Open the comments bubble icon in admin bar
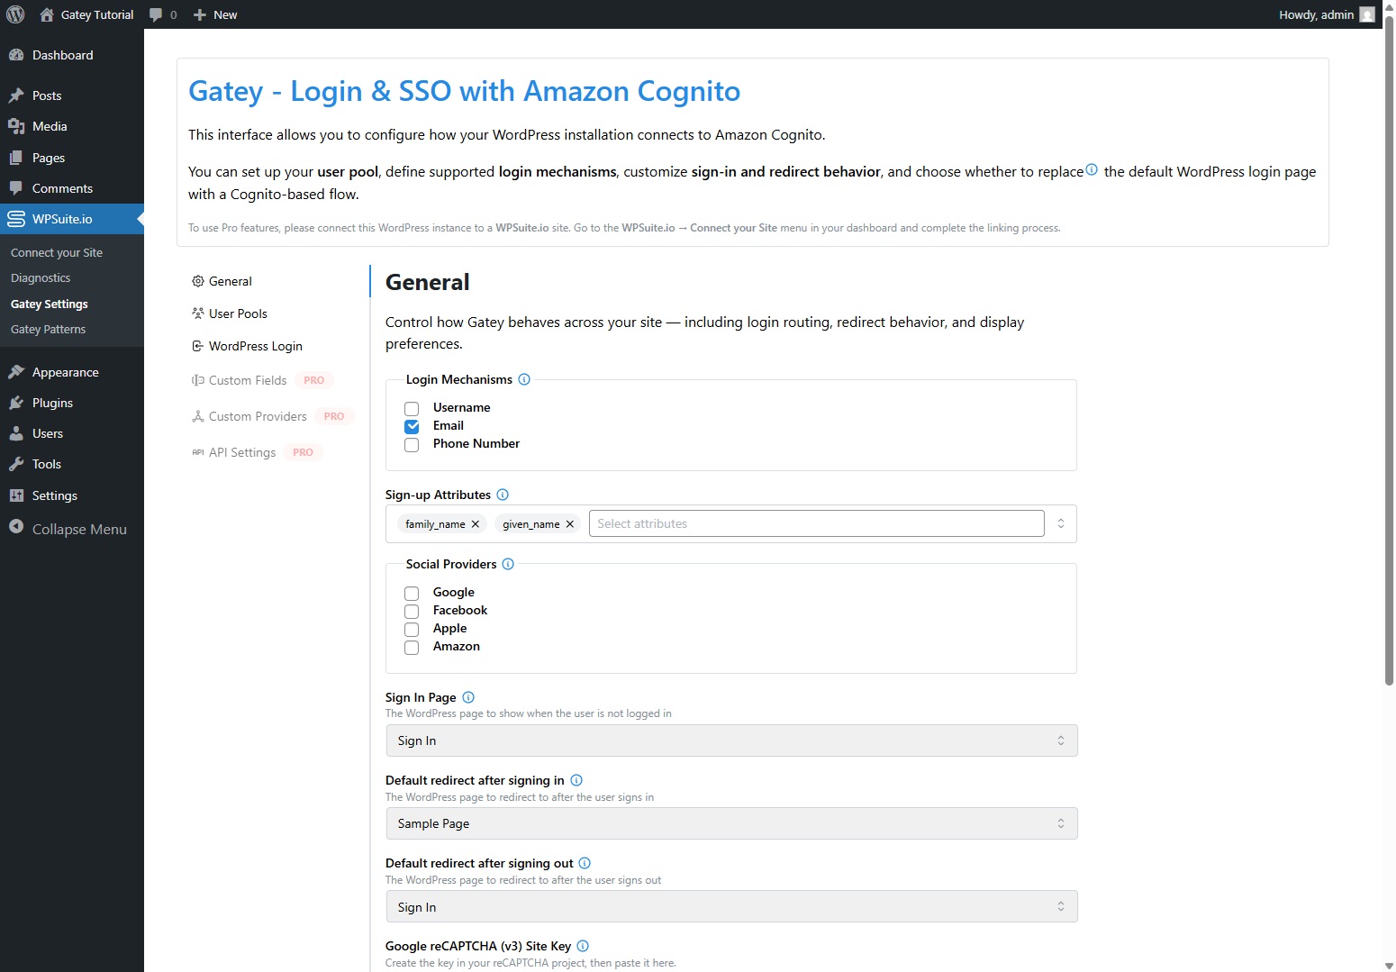Screen dimensions: 1396x972 (157, 14)
